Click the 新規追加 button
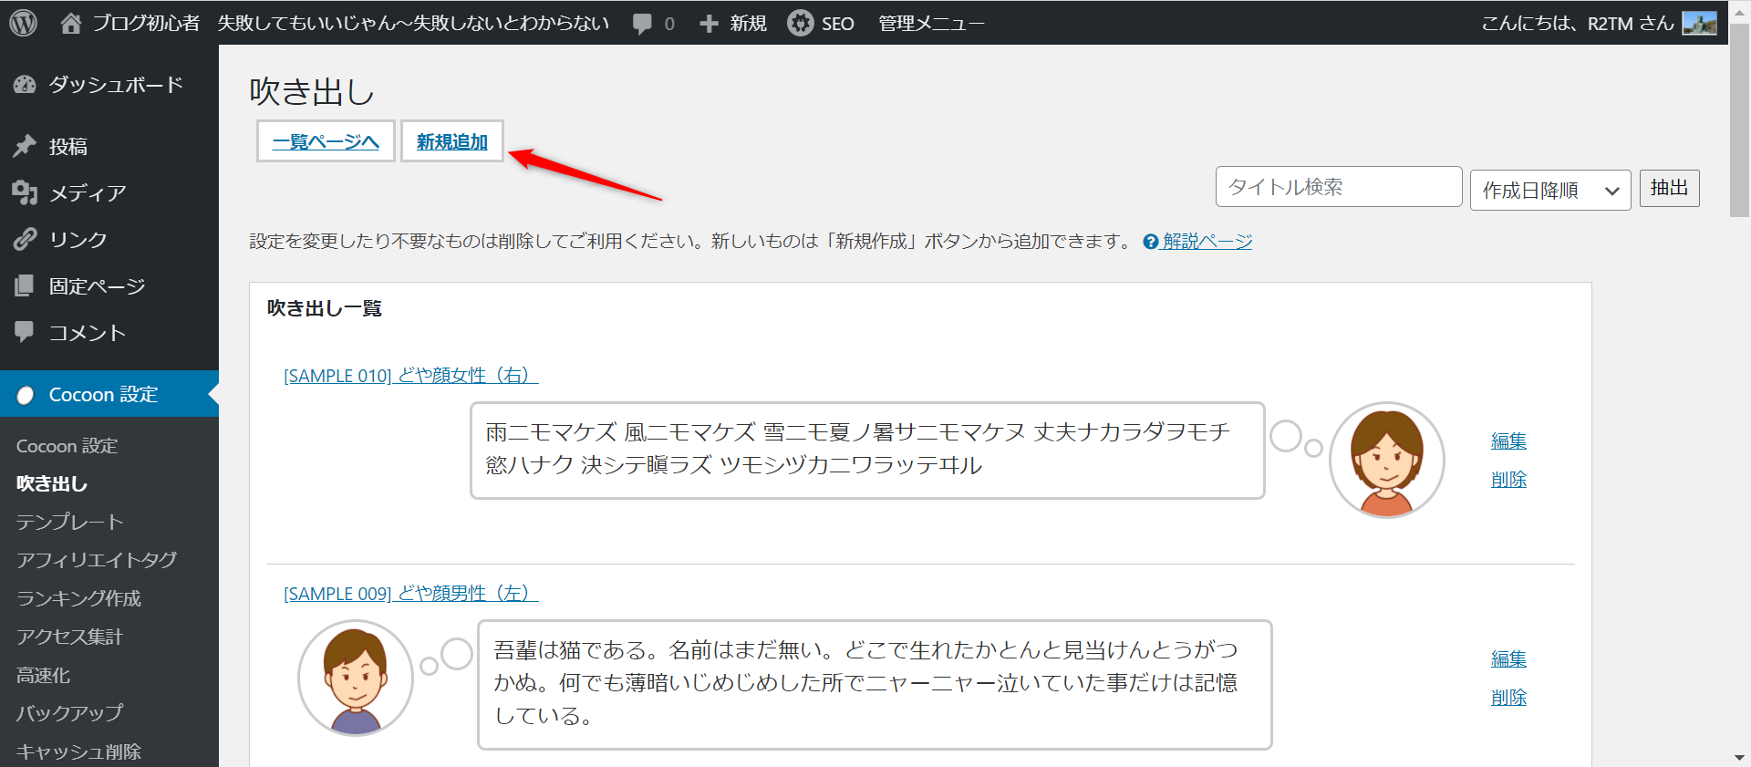1751x767 pixels. (x=452, y=141)
